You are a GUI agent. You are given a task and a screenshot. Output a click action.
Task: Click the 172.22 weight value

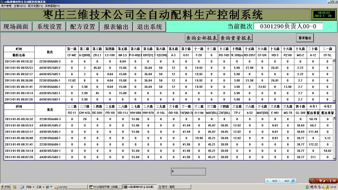click(313, 144)
